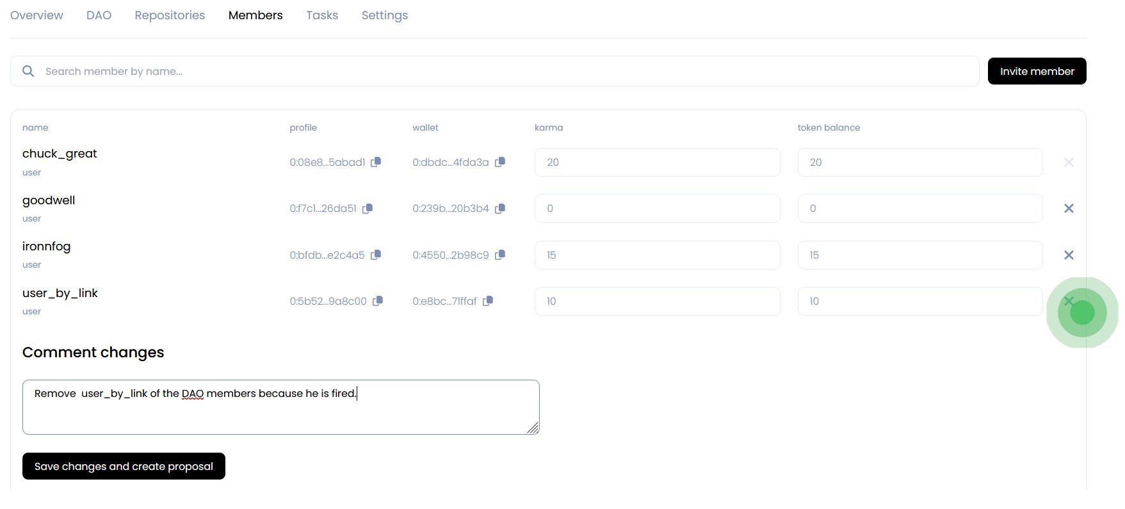Copy goodwell profile address
1125x509 pixels.
coord(368,209)
